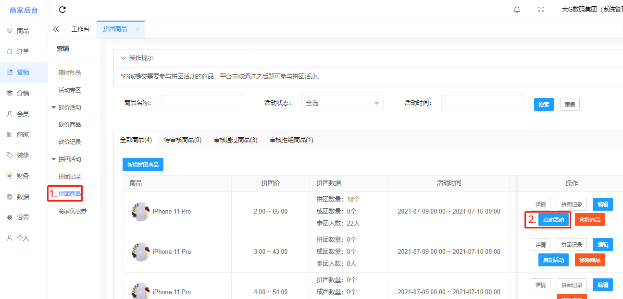Click 移除商品 in the 3.00 ~ 43.00 row
This screenshot has height=299, width=623.
tap(590, 260)
